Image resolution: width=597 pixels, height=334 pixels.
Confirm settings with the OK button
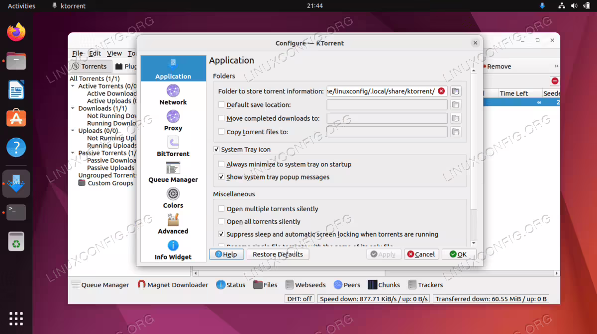[458, 254]
